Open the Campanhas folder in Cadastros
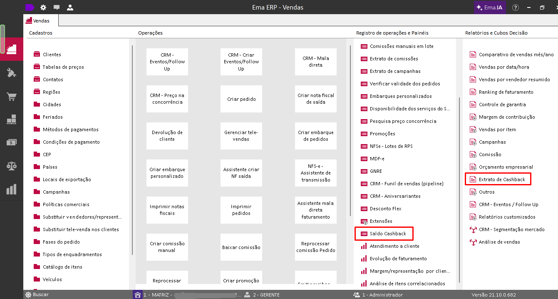Viewport: 558px width, 299px height. [56, 192]
